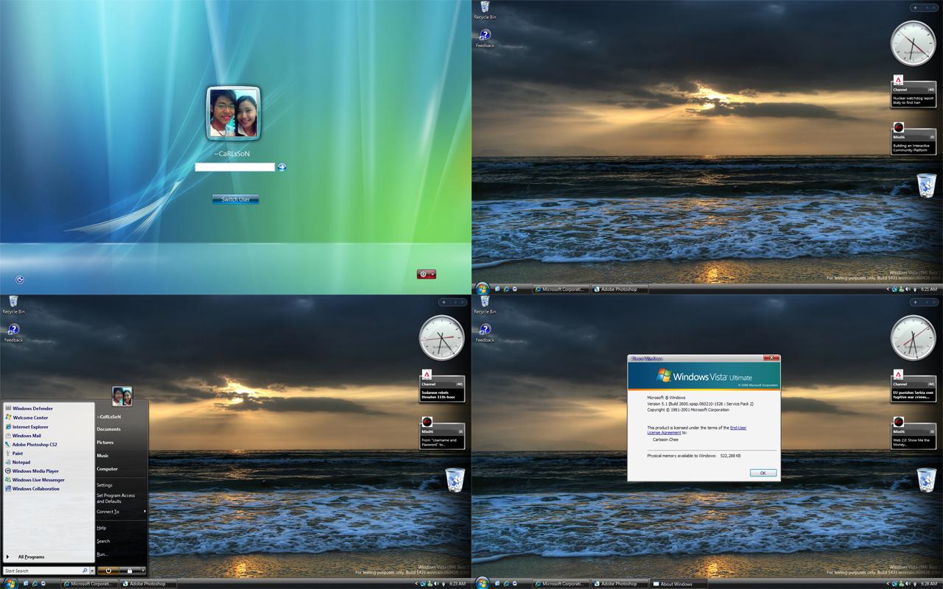Click the Switch User button

(x=236, y=200)
